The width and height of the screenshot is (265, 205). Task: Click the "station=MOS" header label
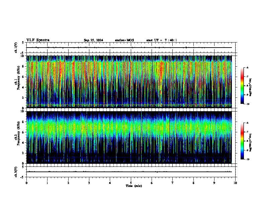[x=124, y=40]
